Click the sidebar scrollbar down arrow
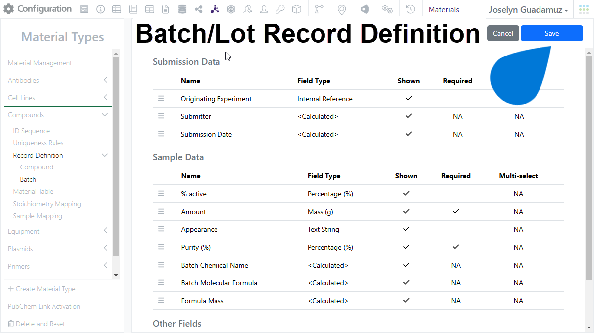 pos(116,275)
